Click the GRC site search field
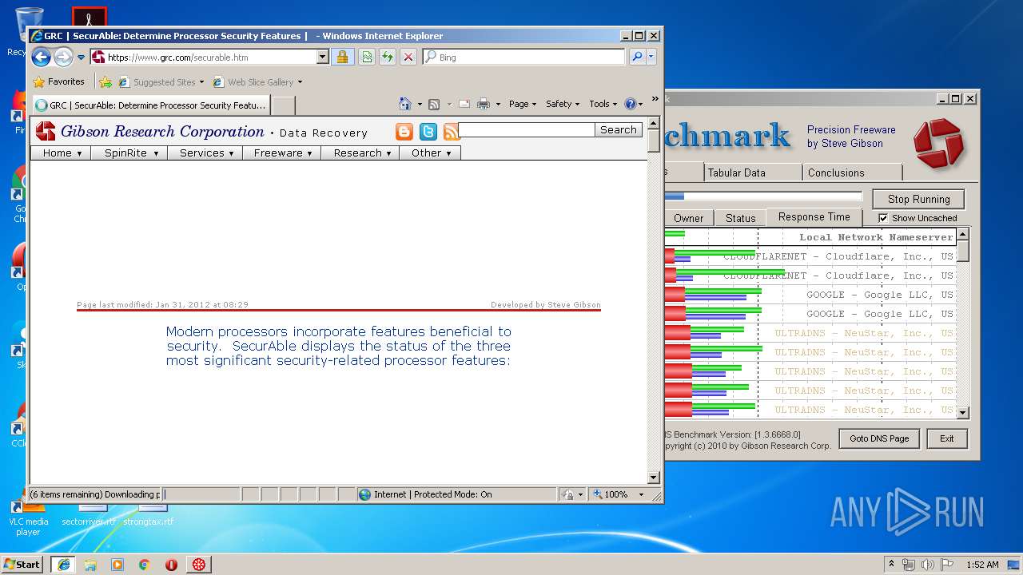The height and width of the screenshot is (575, 1023). [527, 129]
